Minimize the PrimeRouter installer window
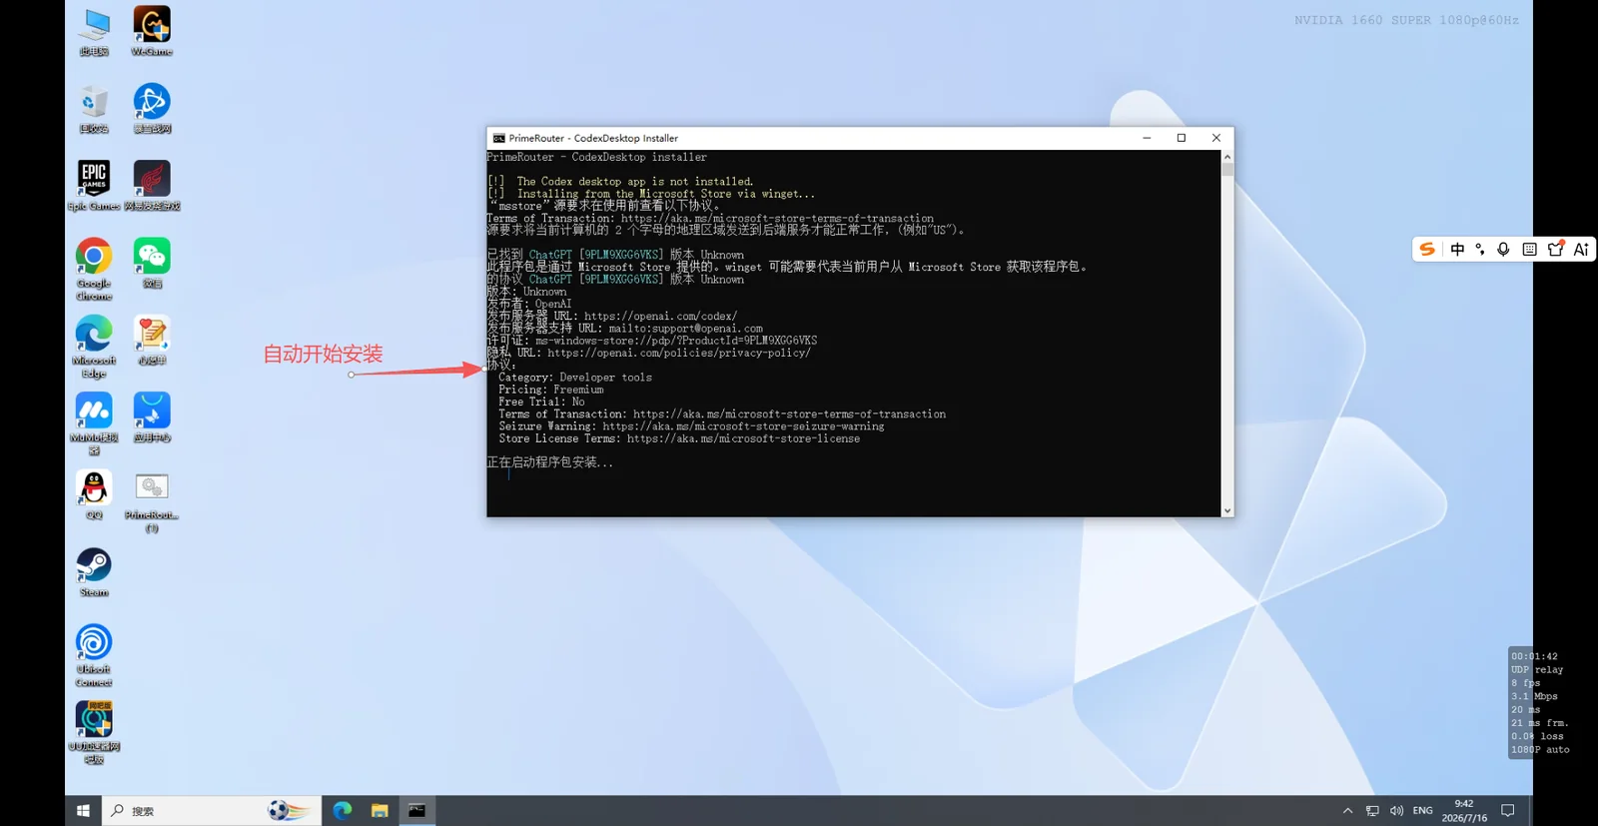The height and width of the screenshot is (826, 1598). coord(1147,138)
